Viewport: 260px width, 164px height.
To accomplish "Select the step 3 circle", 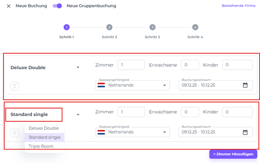I will tap(153, 27).
